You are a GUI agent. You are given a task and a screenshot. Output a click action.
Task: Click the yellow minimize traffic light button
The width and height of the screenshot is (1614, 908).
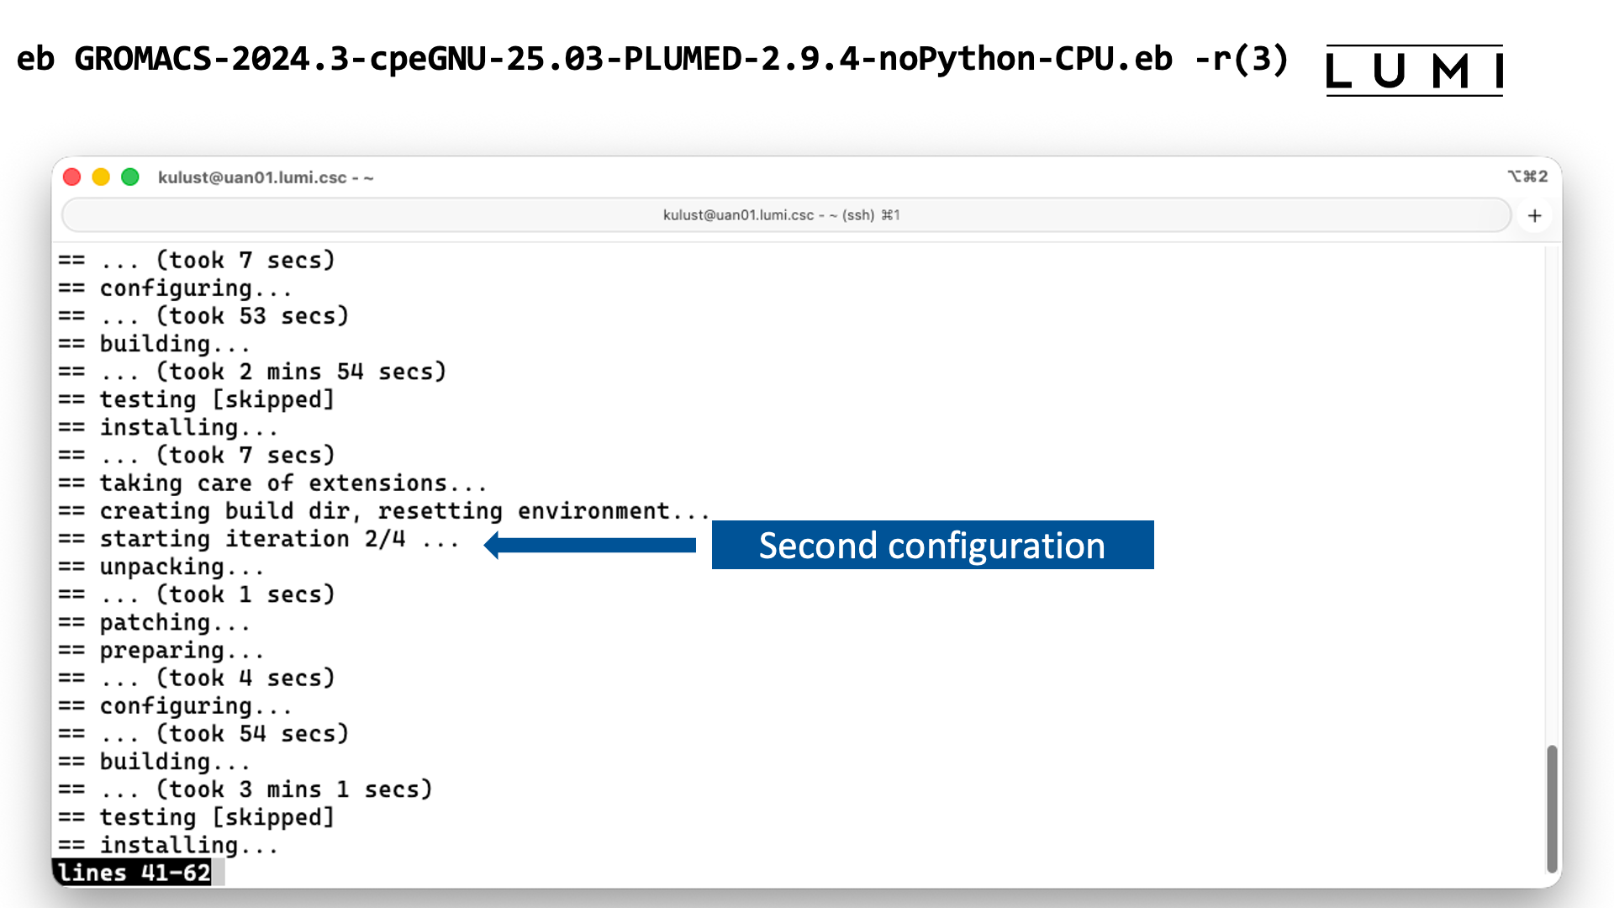tap(101, 177)
